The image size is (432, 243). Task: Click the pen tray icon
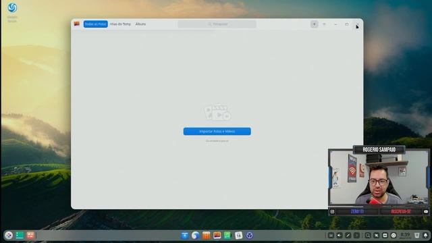(x=348, y=236)
